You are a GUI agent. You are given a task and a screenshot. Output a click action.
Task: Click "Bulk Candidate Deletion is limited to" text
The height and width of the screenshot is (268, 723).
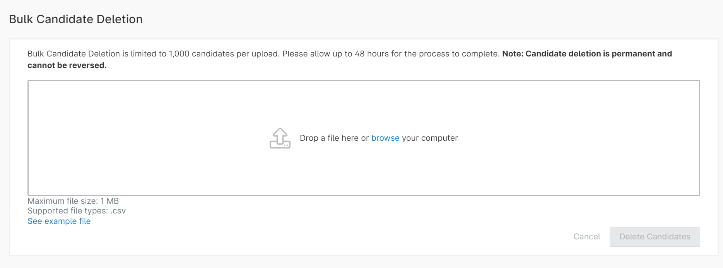(97, 54)
